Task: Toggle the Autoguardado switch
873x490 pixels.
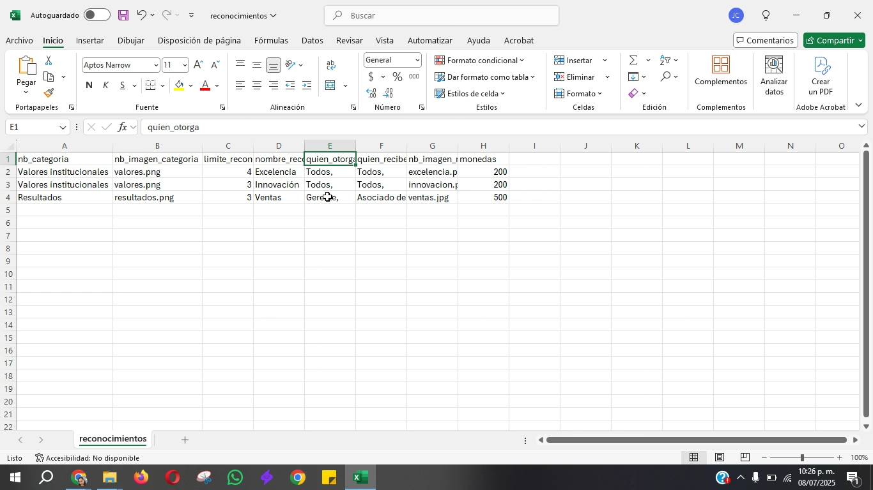Action: click(x=97, y=15)
